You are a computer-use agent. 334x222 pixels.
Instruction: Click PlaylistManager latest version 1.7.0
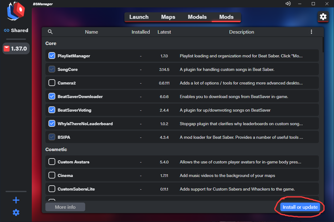[164, 56]
